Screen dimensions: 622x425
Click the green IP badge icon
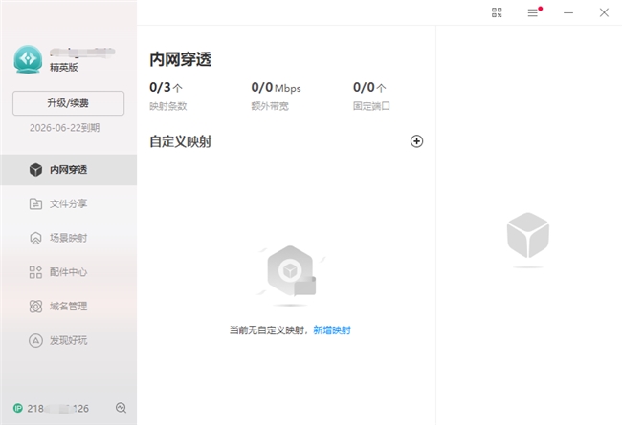click(x=18, y=408)
